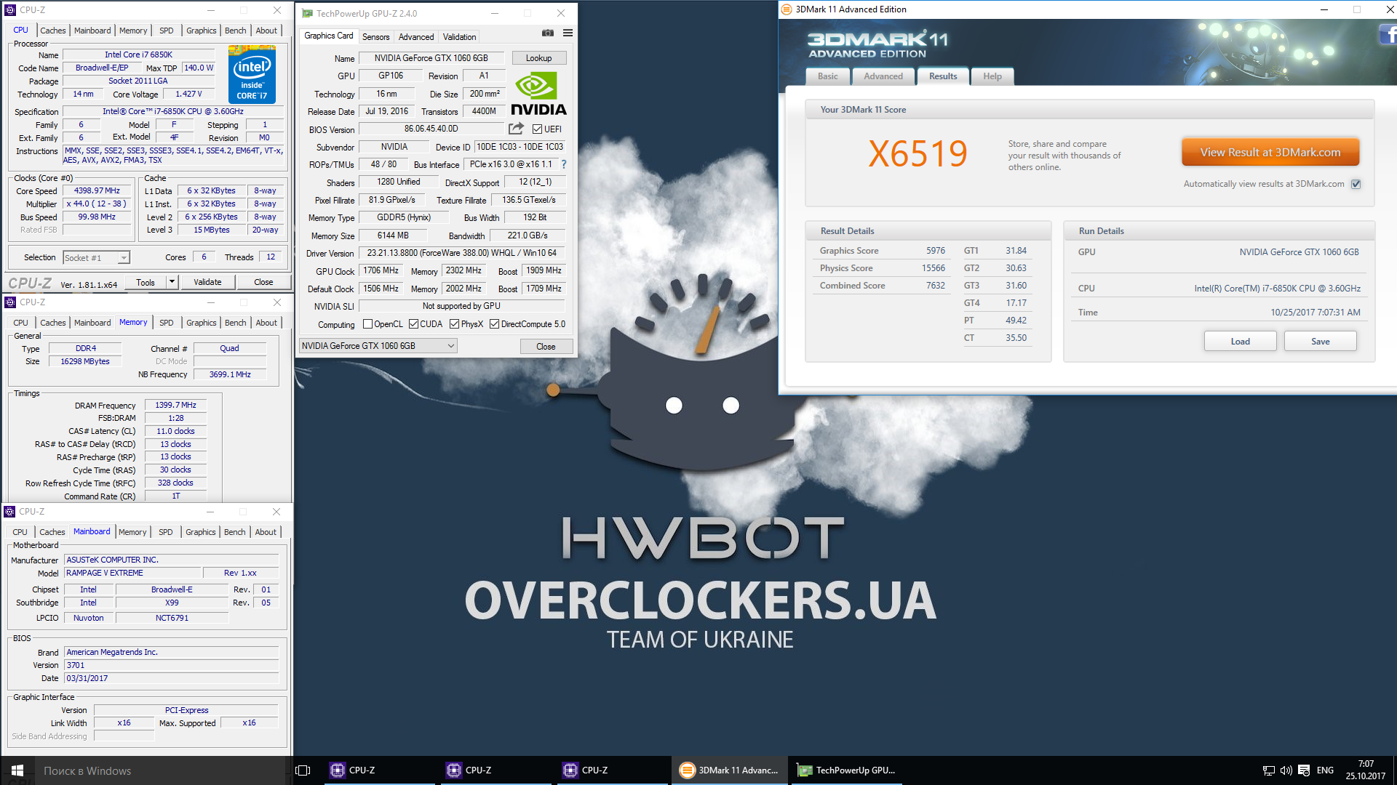Click the X6519 score value
The height and width of the screenshot is (785, 1397).
[918, 154]
